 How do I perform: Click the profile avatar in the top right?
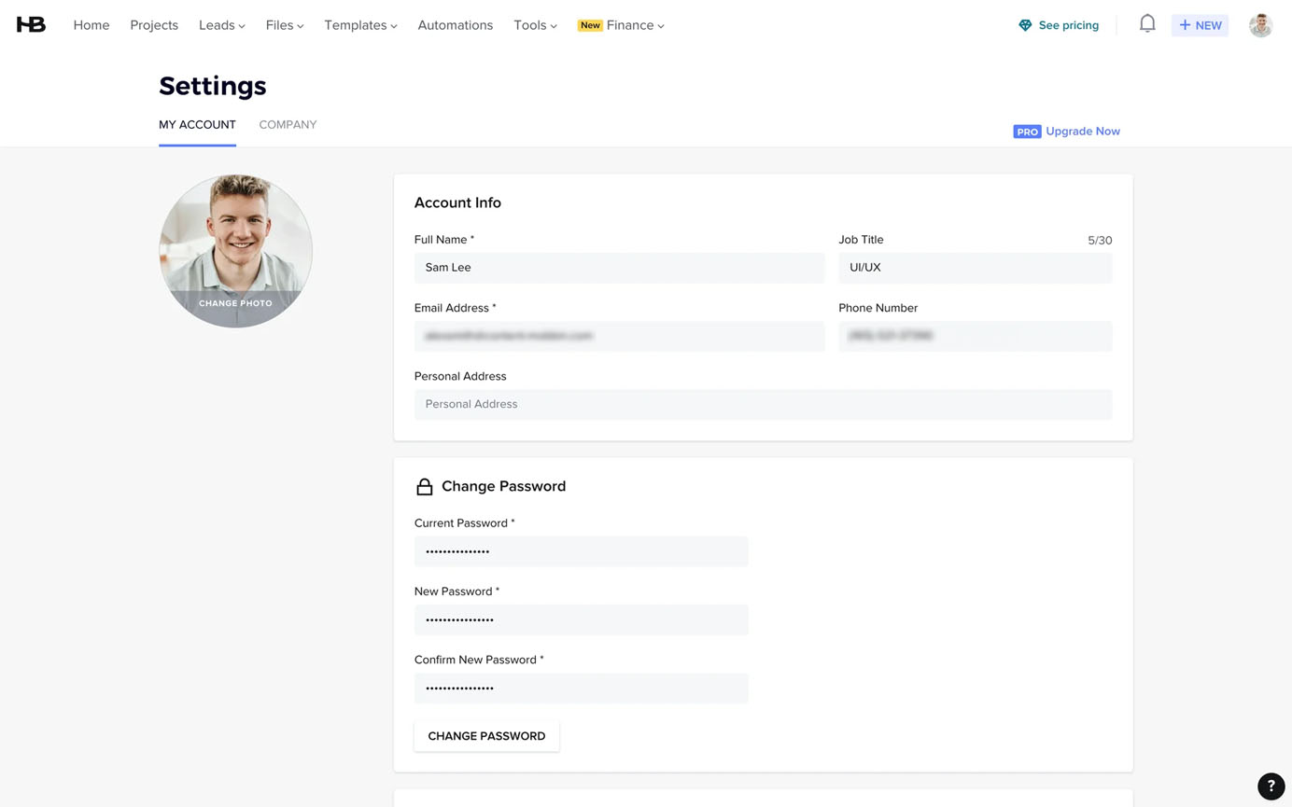(x=1260, y=25)
